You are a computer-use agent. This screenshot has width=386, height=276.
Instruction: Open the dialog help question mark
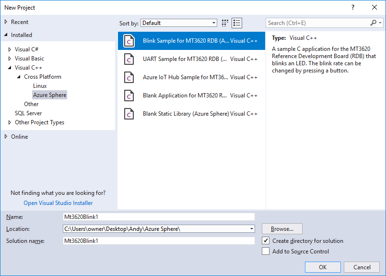pyautogui.click(x=353, y=7)
